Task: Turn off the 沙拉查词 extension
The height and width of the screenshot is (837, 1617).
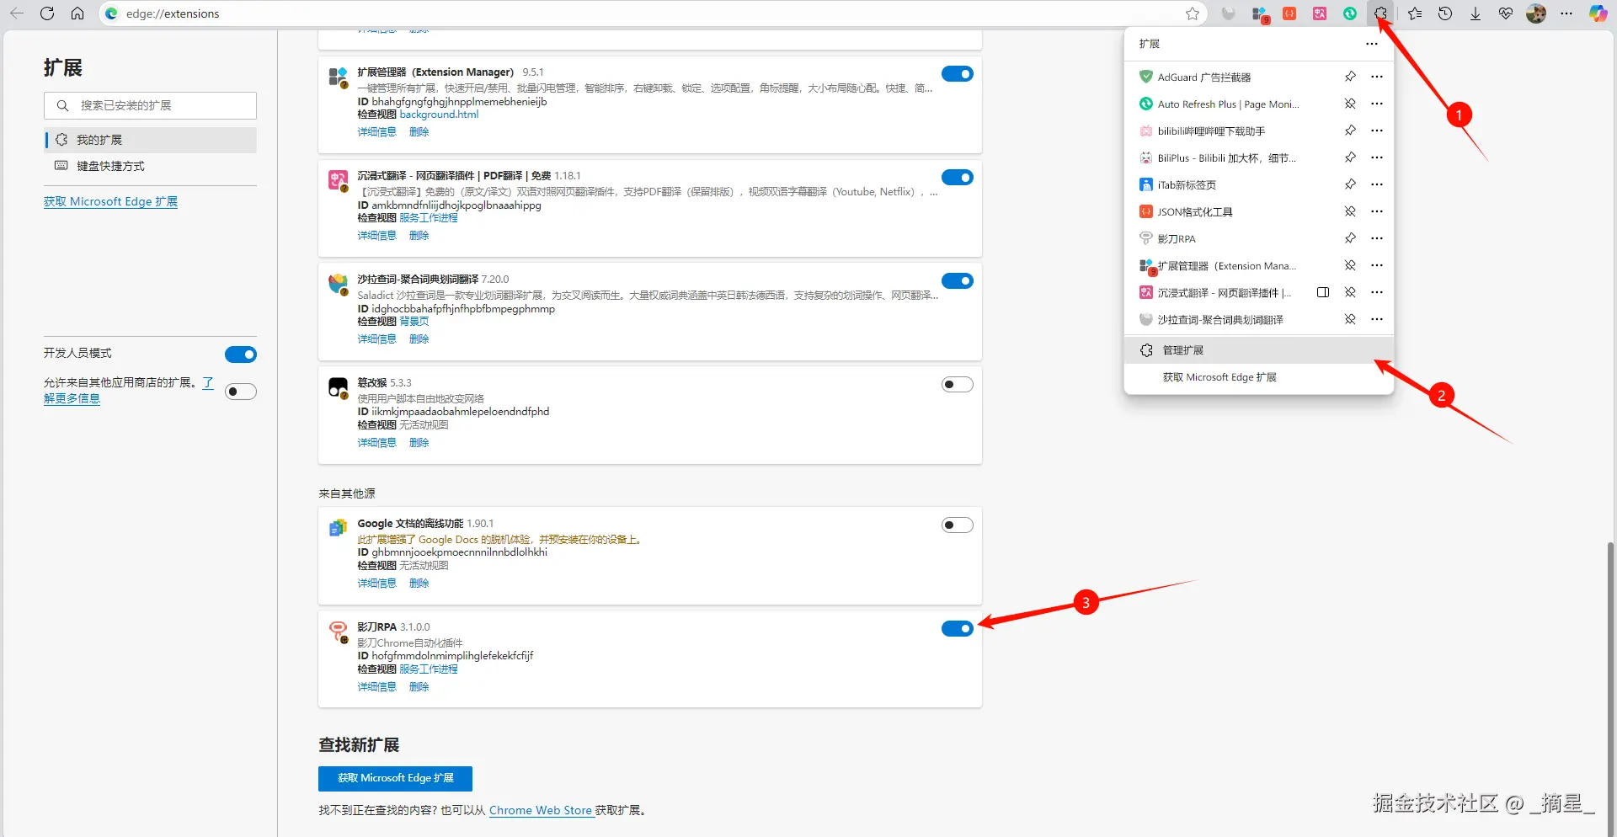Action: [x=958, y=281]
